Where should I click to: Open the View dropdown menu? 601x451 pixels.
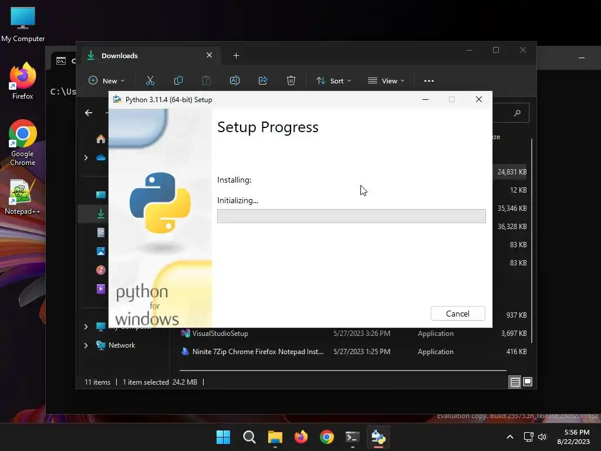(x=386, y=80)
